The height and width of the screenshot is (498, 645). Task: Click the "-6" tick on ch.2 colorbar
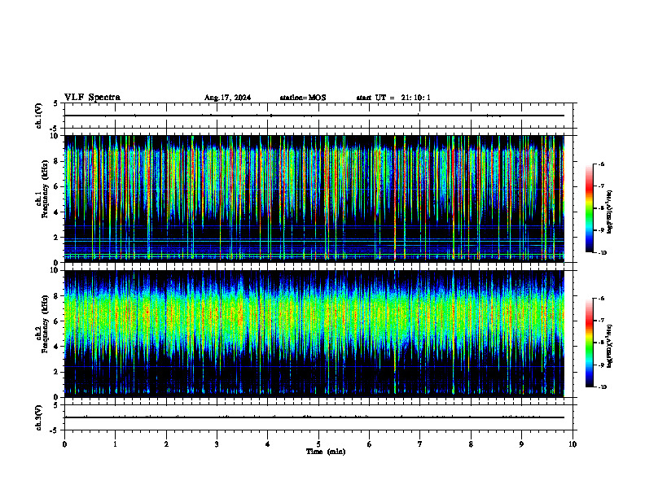[x=600, y=299]
